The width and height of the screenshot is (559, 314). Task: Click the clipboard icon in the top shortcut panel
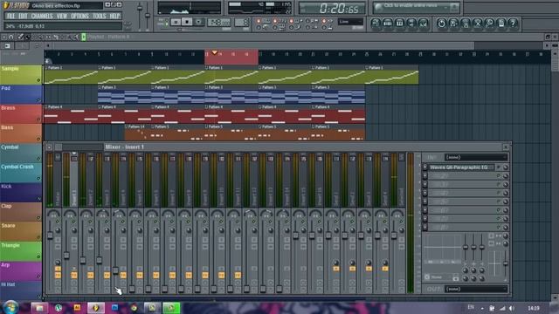[x=501, y=24]
